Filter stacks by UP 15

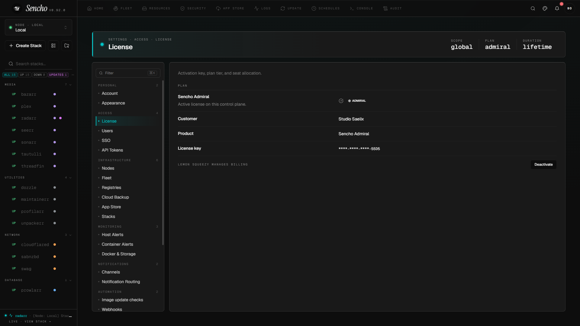pyautogui.click(x=25, y=75)
